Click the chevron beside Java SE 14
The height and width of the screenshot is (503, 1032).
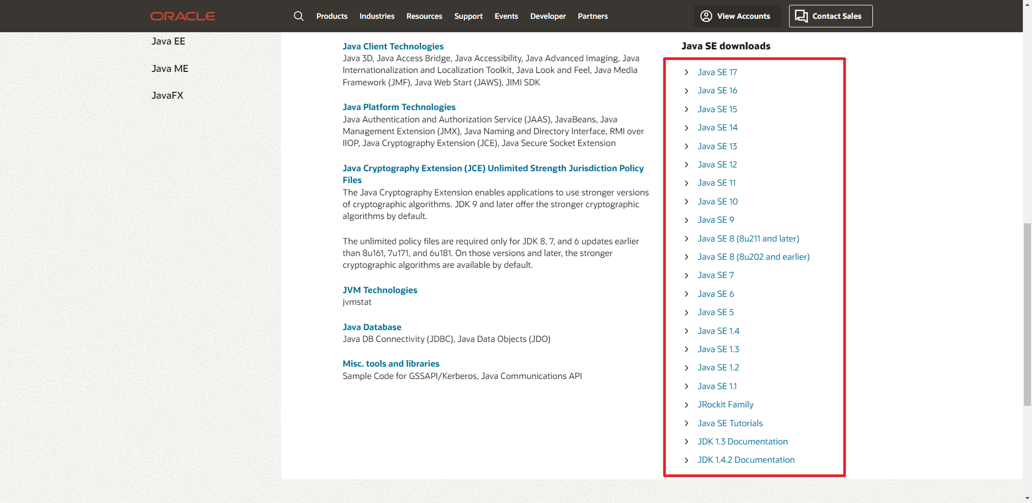click(x=686, y=128)
